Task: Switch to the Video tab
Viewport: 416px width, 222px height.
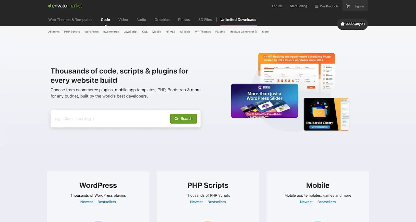Action: [x=123, y=20]
